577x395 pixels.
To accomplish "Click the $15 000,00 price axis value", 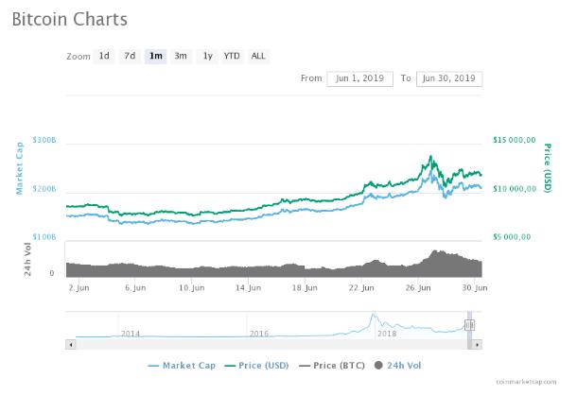I will (515, 140).
